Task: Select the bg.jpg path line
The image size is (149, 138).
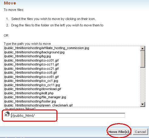Action: pos(27,56)
